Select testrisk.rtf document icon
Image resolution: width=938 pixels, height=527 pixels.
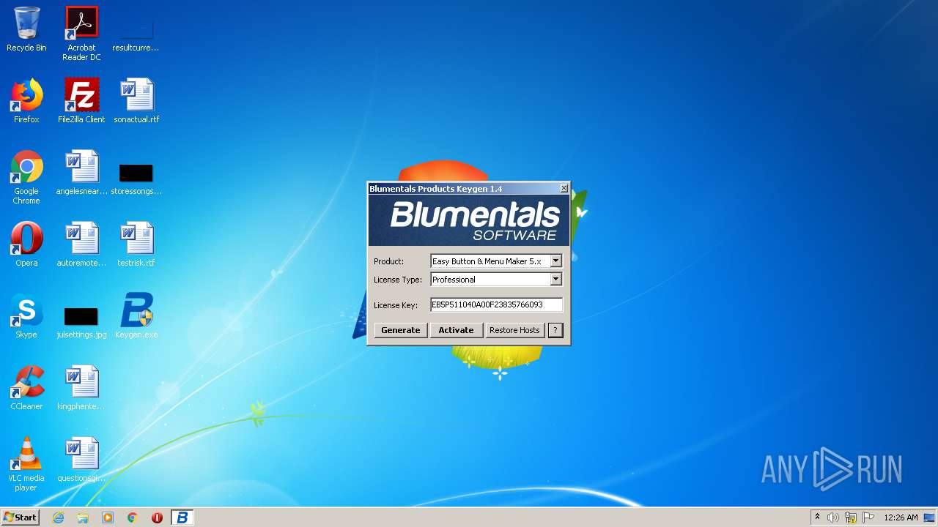point(136,244)
